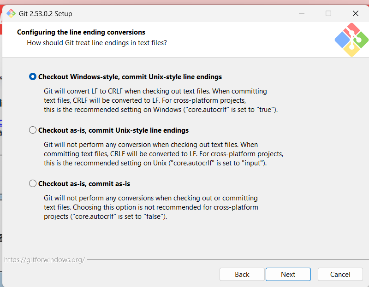Click the large Git logo in header
Viewport: 369px width, 287px height.
tap(351, 40)
